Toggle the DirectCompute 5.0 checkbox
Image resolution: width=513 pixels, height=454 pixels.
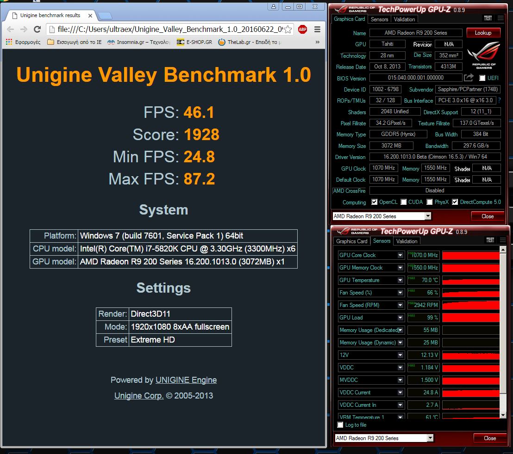click(x=455, y=202)
